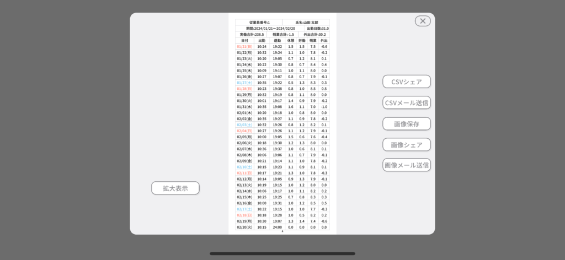Save the report with 画像保存
The width and height of the screenshot is (565, 260).
click(407, 123)
